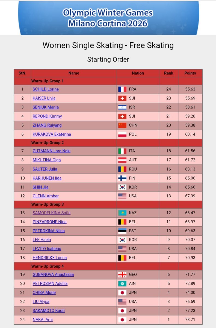The width and height of the screenshot is (216, 328).
Task: Click the AIN neutral athlete flag
Action: [x=122, y=283]
